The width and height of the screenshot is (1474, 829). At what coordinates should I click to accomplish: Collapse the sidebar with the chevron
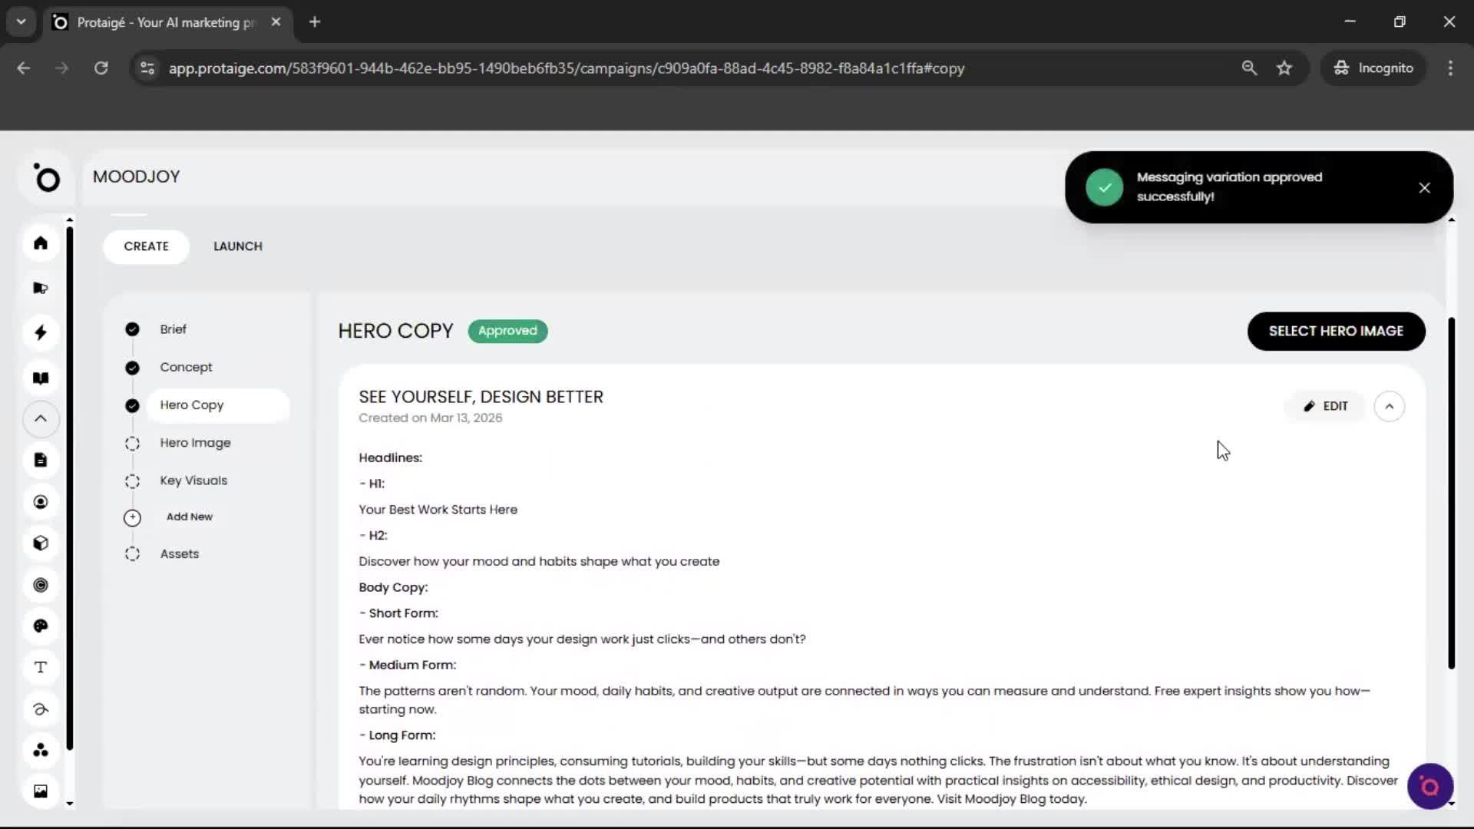pyautogui.click(x=41, y=419)
